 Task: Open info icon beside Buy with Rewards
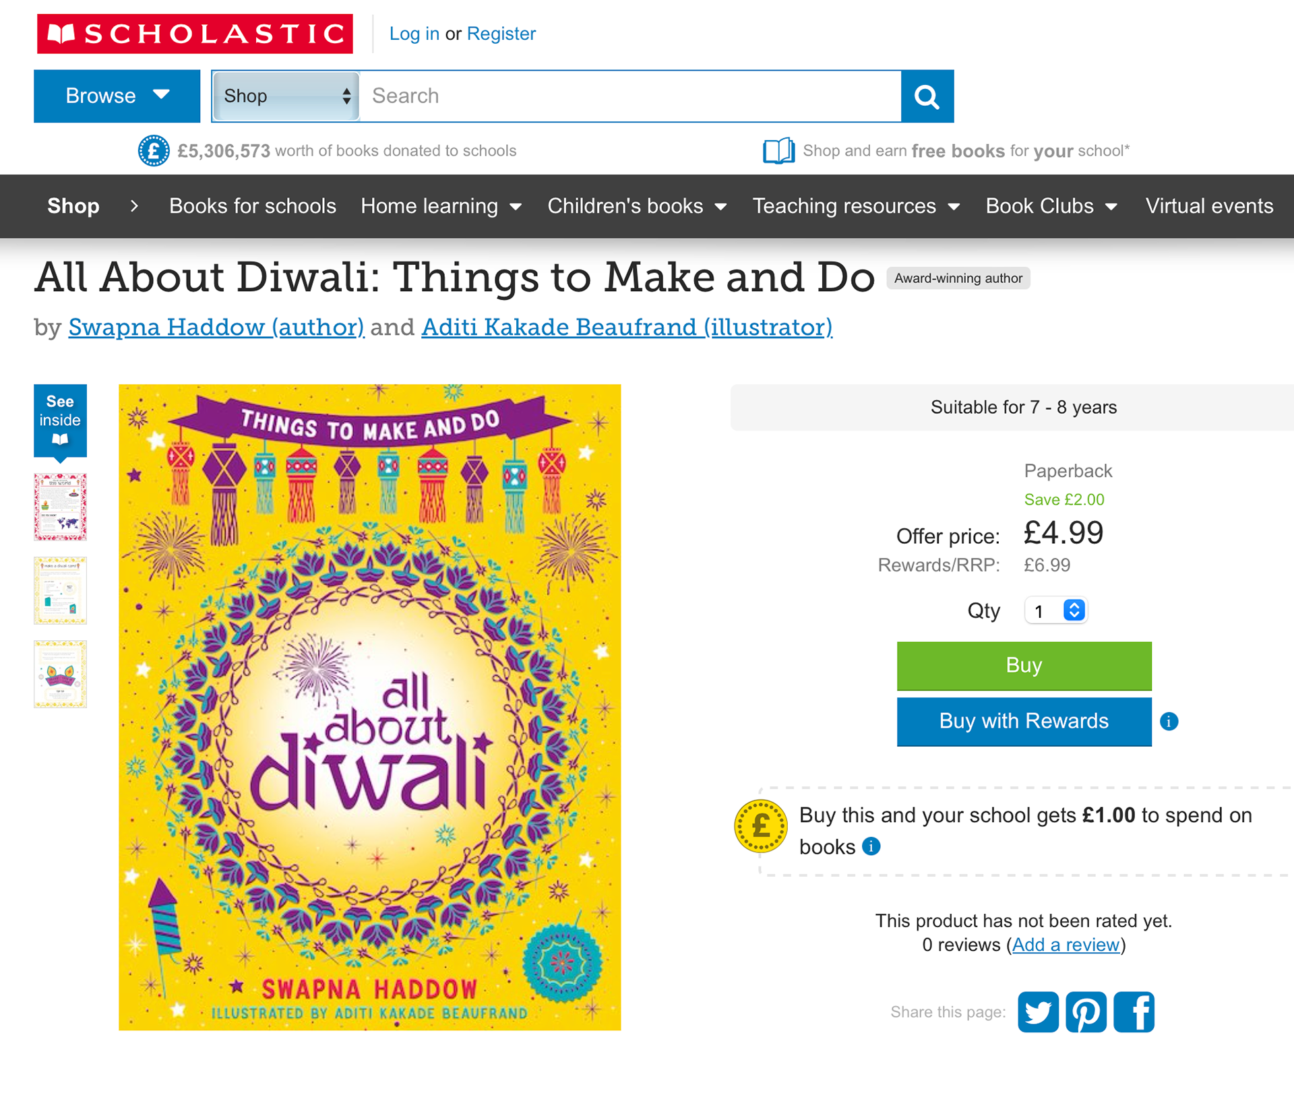click(x=1169, y=722)
